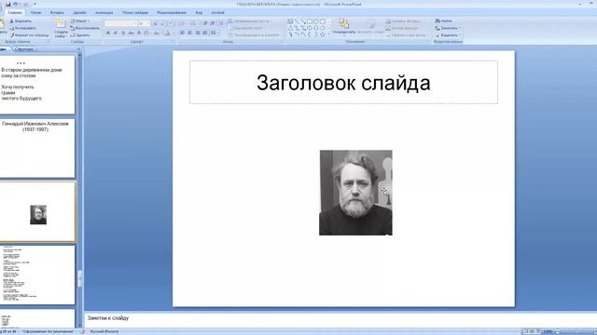Screen dimensions: 597x335
Task: Align paragraph text to the right
Action: [x=197, y=33]
